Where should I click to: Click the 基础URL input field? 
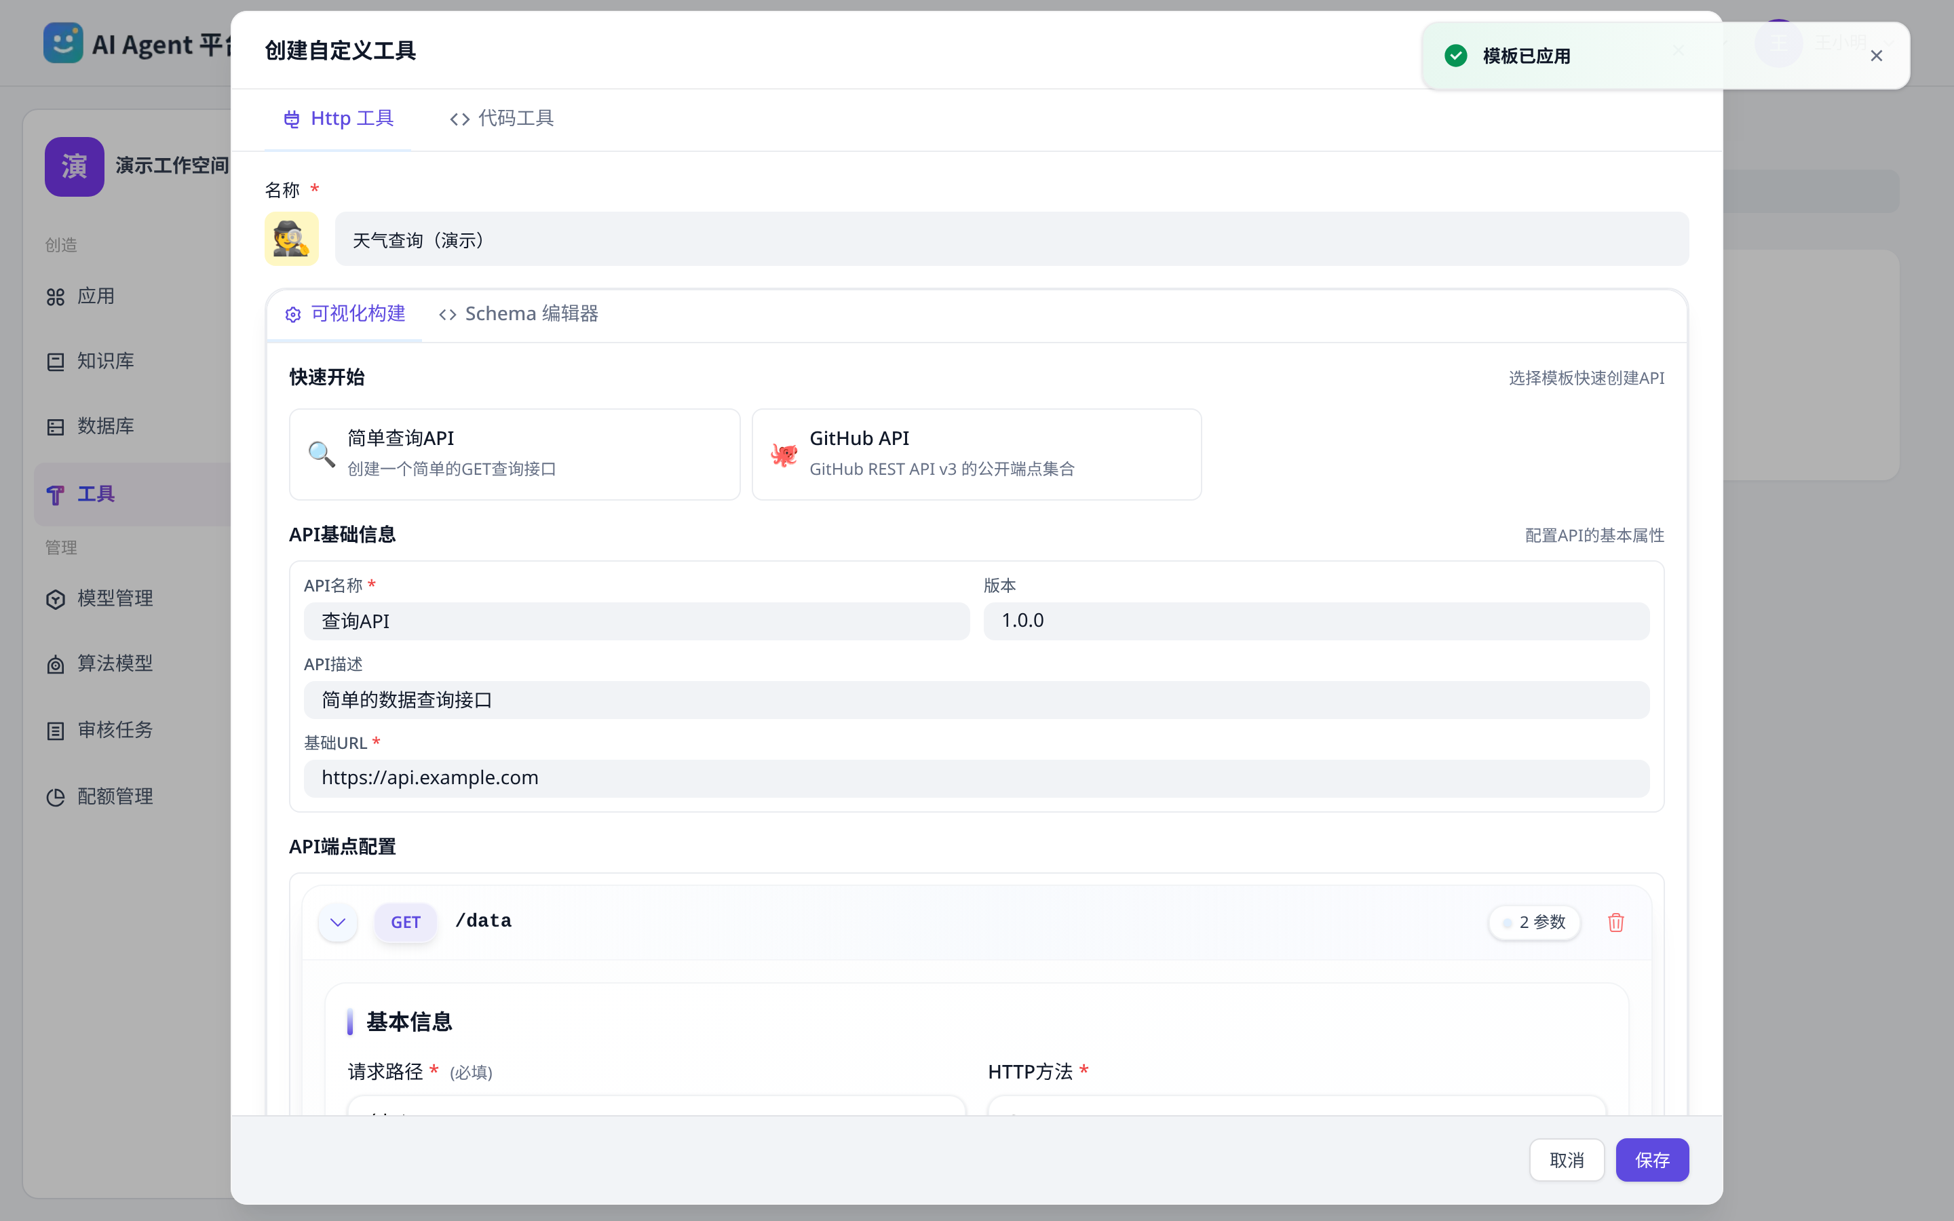976,777
